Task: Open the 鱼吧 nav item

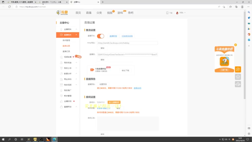Action: pyautogui.click(x=131, y=13)
